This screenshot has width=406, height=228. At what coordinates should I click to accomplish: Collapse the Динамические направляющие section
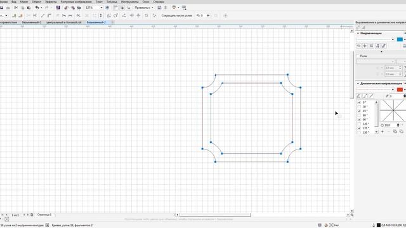(358, 84)
